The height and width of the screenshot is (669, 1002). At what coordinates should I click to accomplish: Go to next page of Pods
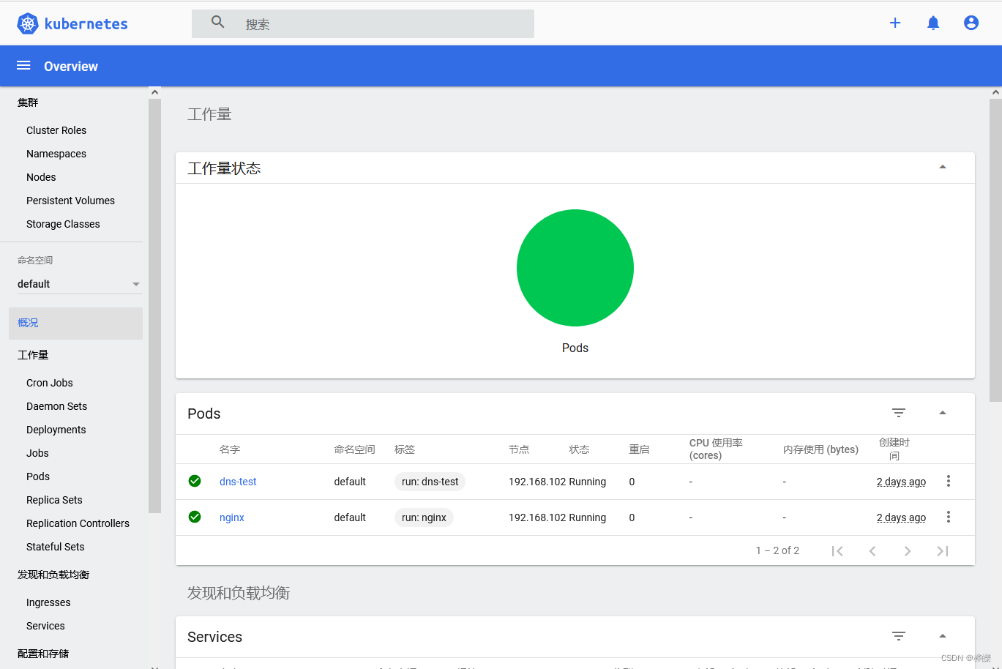coord(908,550)
